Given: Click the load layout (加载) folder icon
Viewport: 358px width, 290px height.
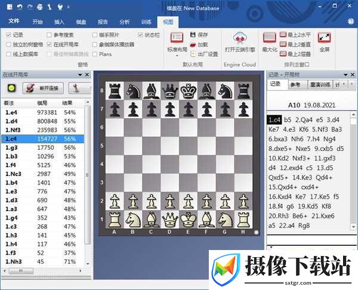Looking at the screenshot, I should (193, 45).
